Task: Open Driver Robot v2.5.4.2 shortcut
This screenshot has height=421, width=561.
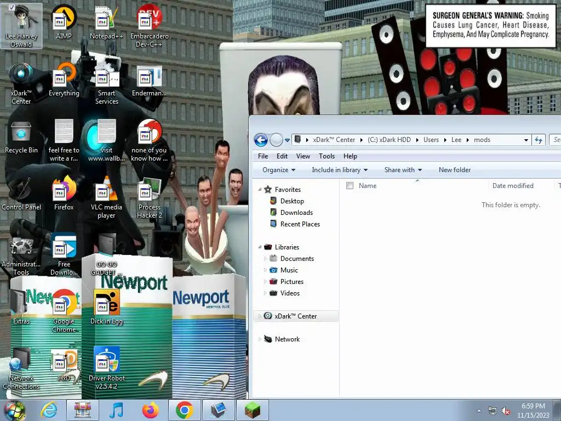Action: [106, 368]
